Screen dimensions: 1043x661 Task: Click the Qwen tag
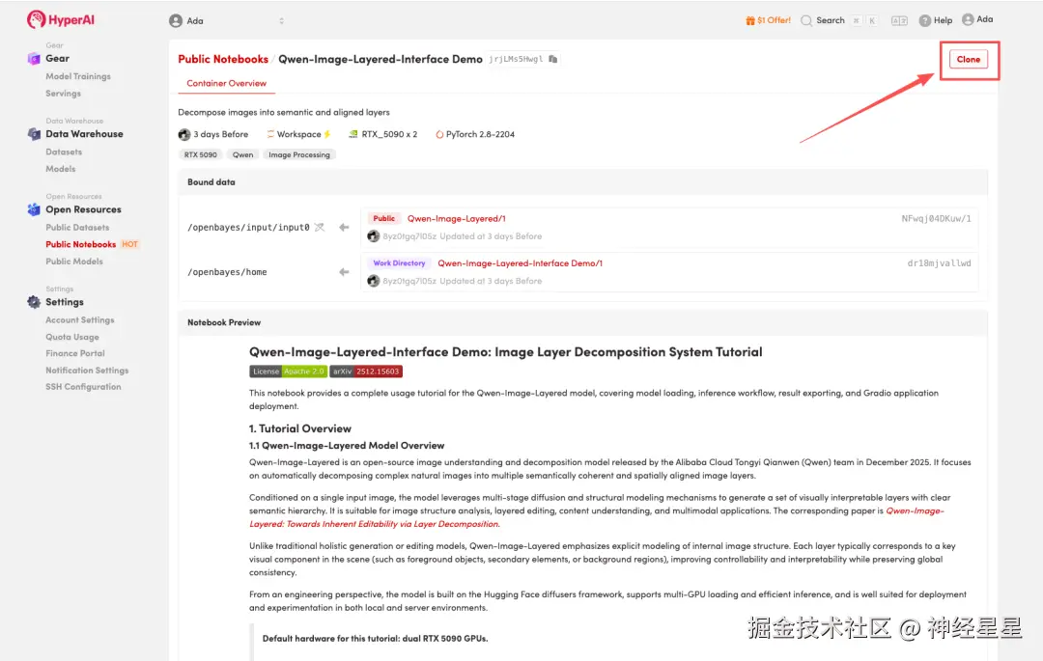[x=242, y=154]
